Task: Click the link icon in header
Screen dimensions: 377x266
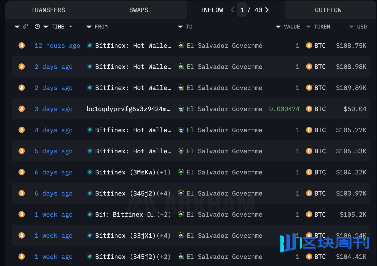Action: click(x=25, y=26)
